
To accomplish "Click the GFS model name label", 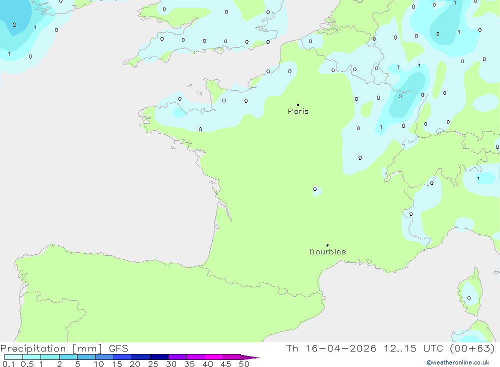I will pos(118,348).
